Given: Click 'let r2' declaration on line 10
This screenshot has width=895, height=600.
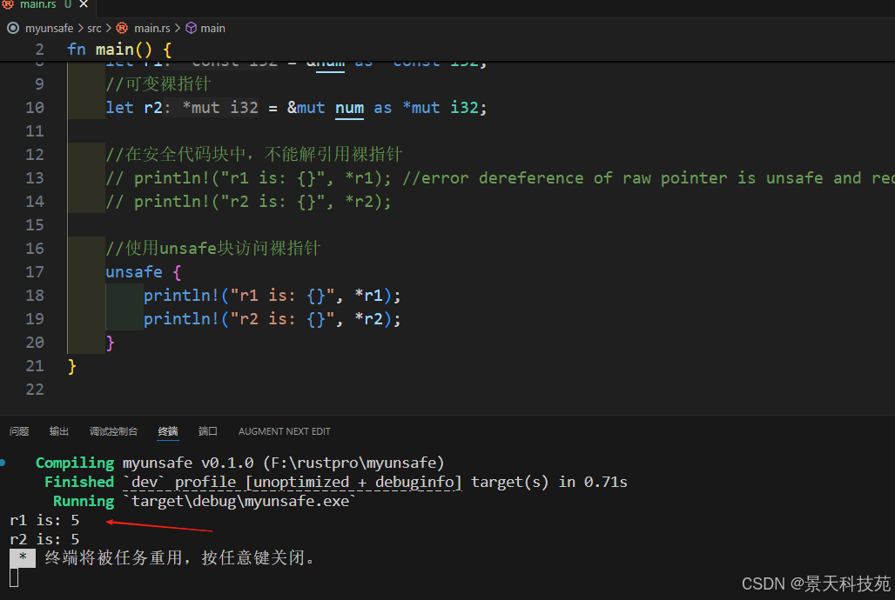Looking at the screenshot, I should point(134,107).
